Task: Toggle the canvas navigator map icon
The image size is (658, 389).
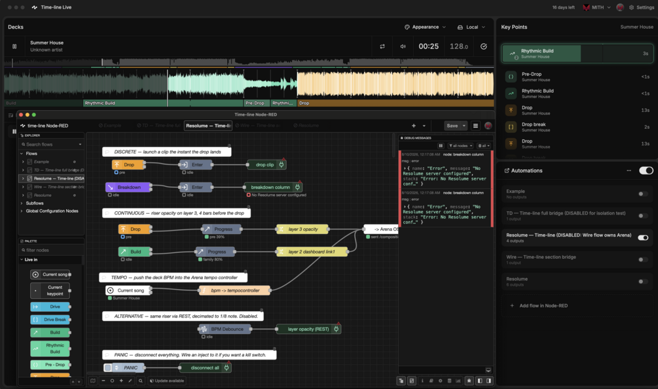Action: tap(93, 381)
